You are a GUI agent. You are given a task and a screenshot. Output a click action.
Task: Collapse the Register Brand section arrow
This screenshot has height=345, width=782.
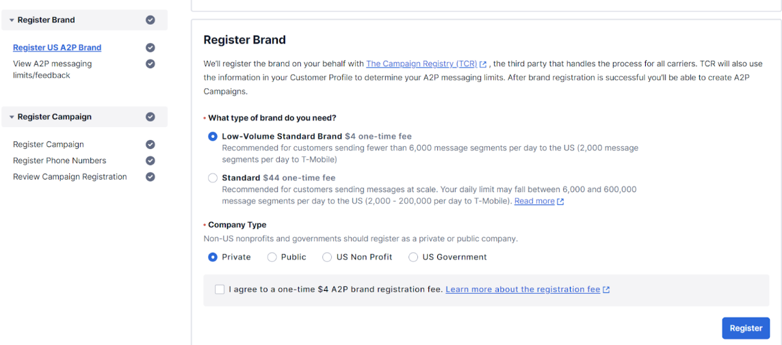tap(12, 20)
